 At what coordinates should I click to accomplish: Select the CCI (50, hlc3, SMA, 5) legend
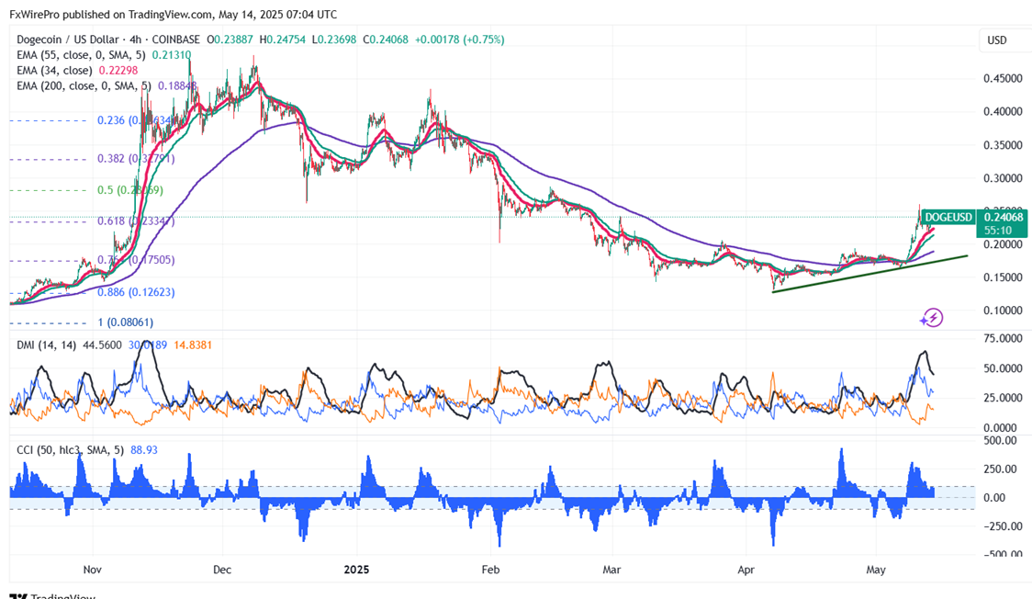pyautogui.click(x=70, y=450)
